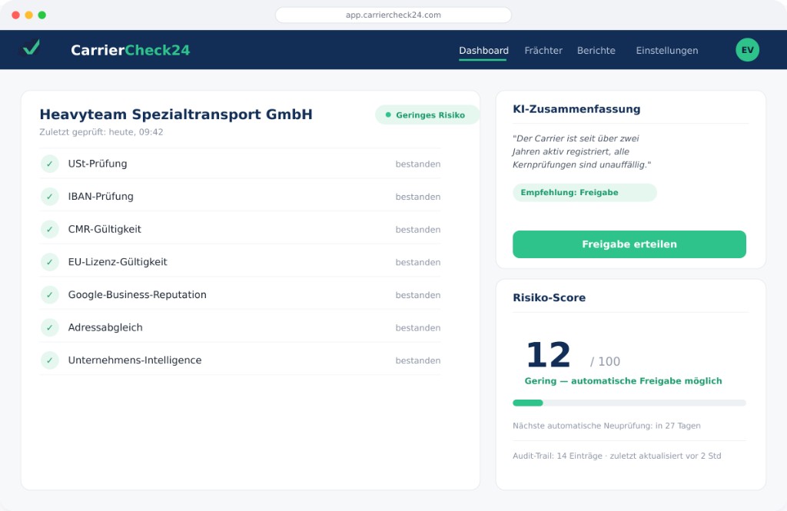This screenshot has height=511, width=787.
Task: Click the CarrierCheck24 brand name
Action: click(130, 50)
